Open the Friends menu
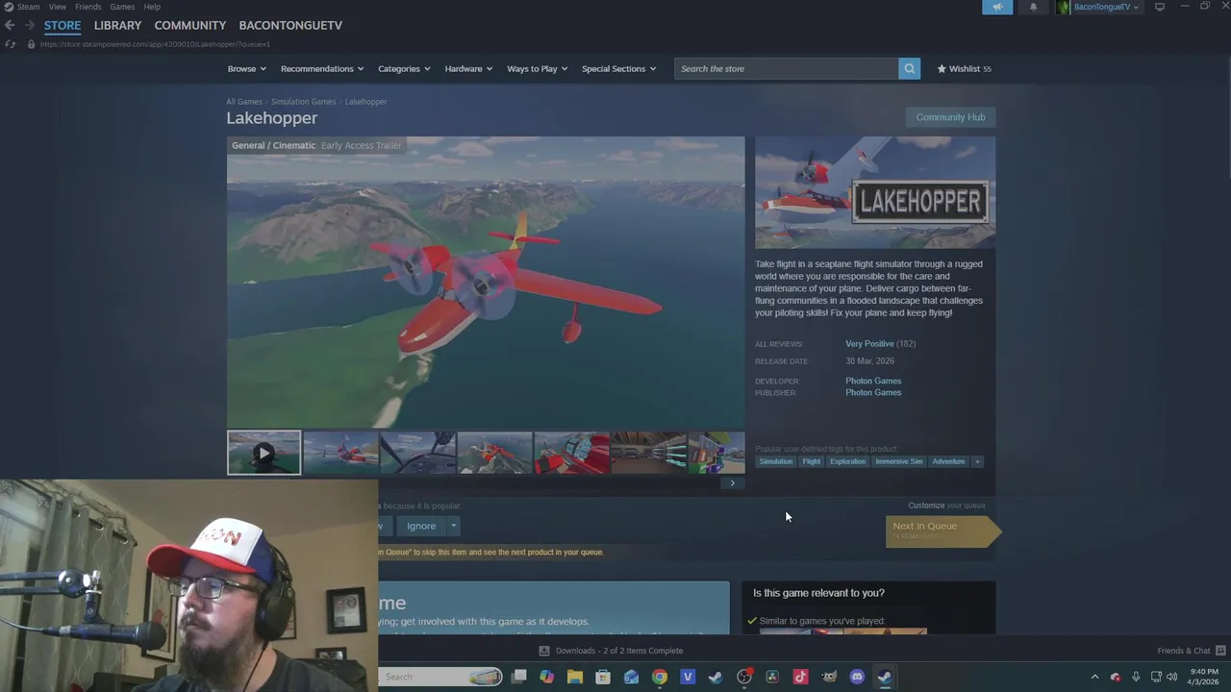Viewport: 1231px width, 692px height. 88,7
